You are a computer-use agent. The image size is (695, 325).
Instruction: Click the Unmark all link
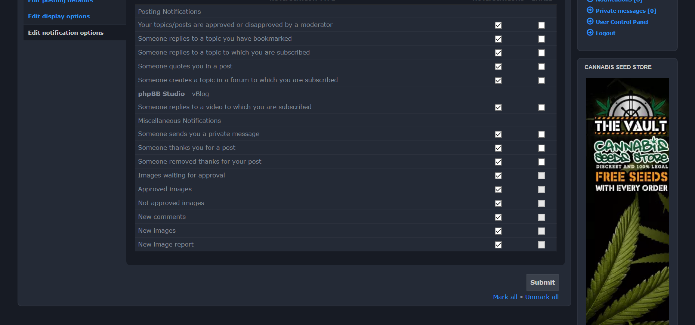(541, 297)
